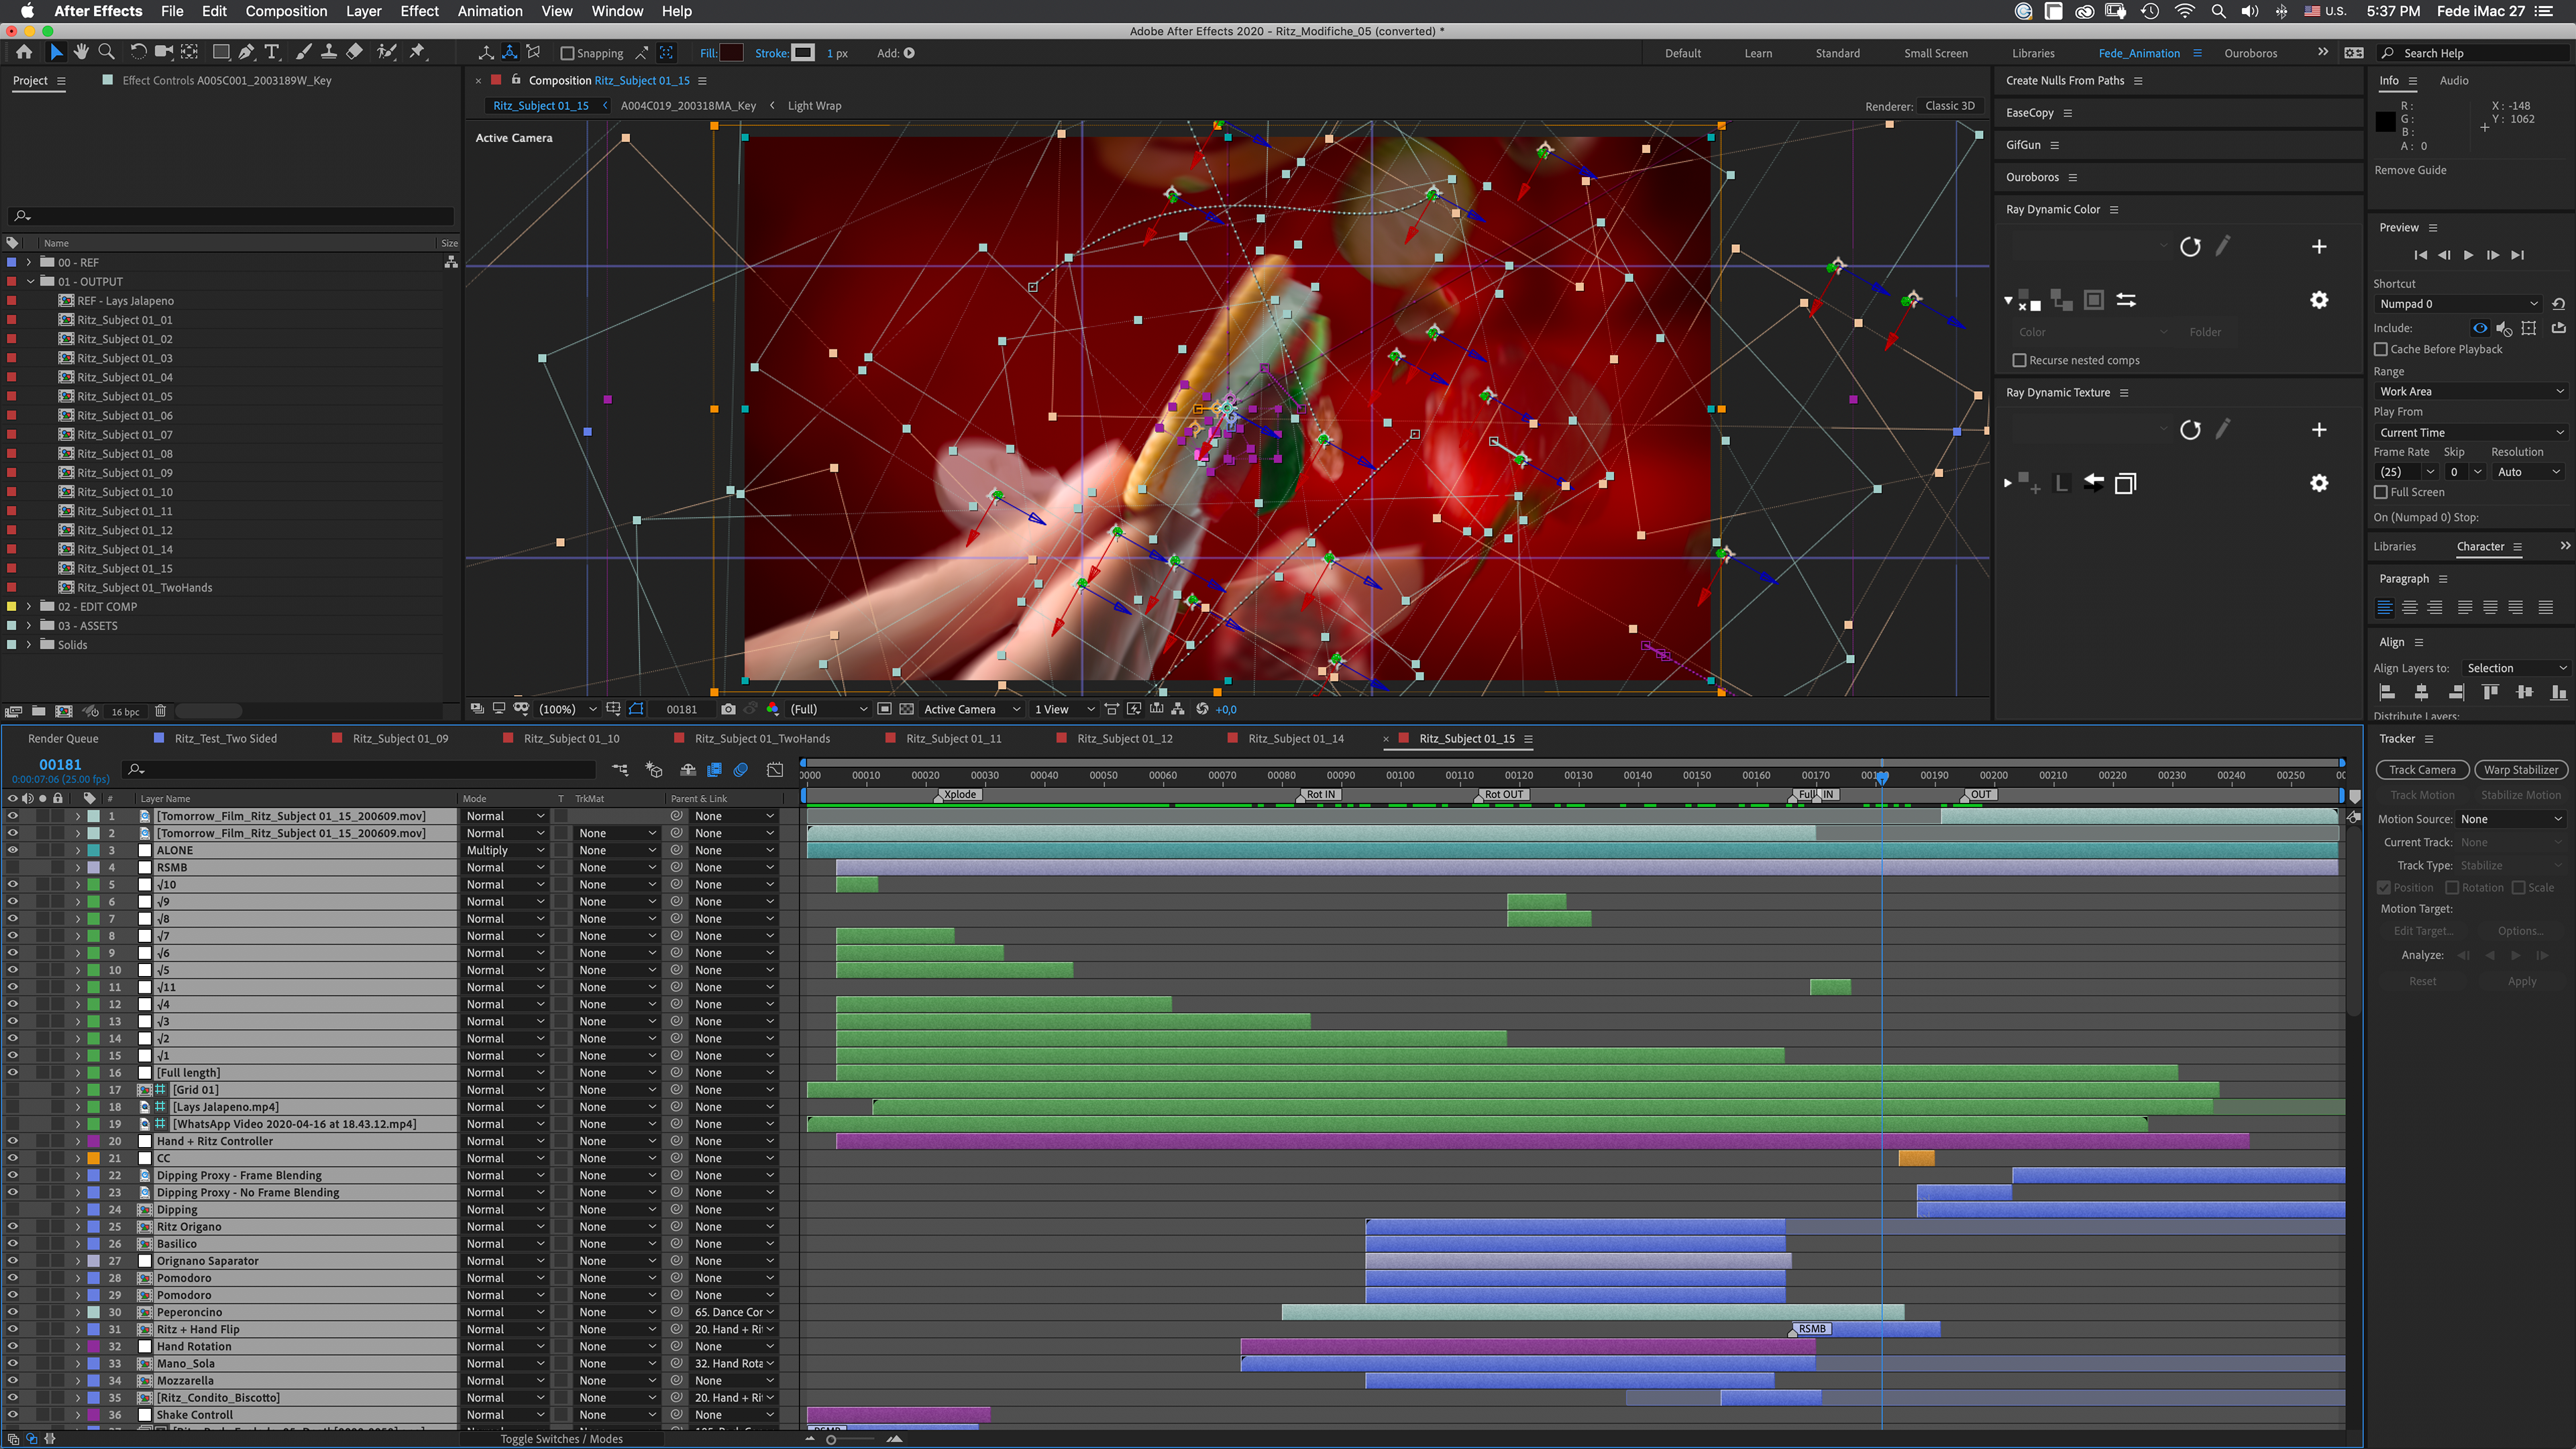
Task: Switch to Ritz_Subject 01_14 timeline tab
Action: pyautogui.click(x=1295, y=738)
